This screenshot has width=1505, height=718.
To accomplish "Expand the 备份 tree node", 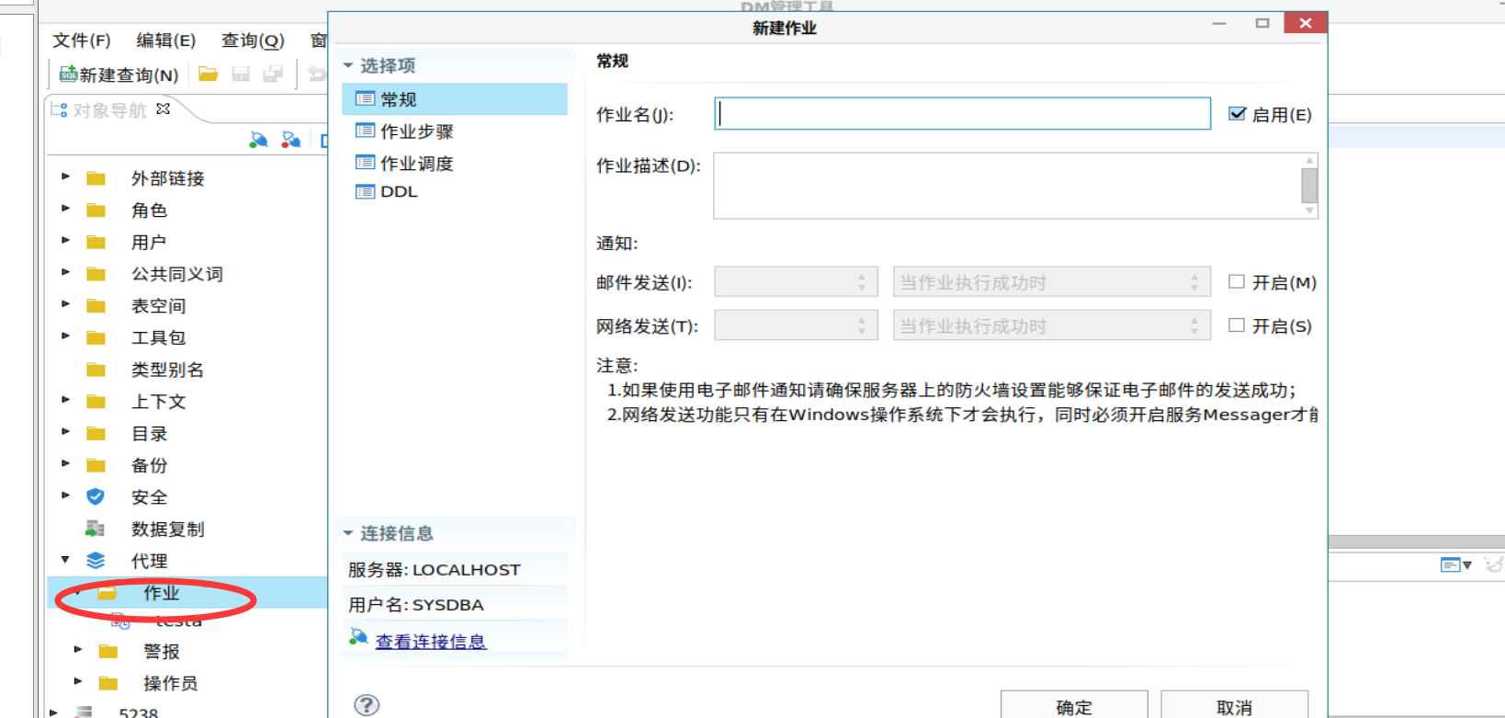I will point(65,463).
